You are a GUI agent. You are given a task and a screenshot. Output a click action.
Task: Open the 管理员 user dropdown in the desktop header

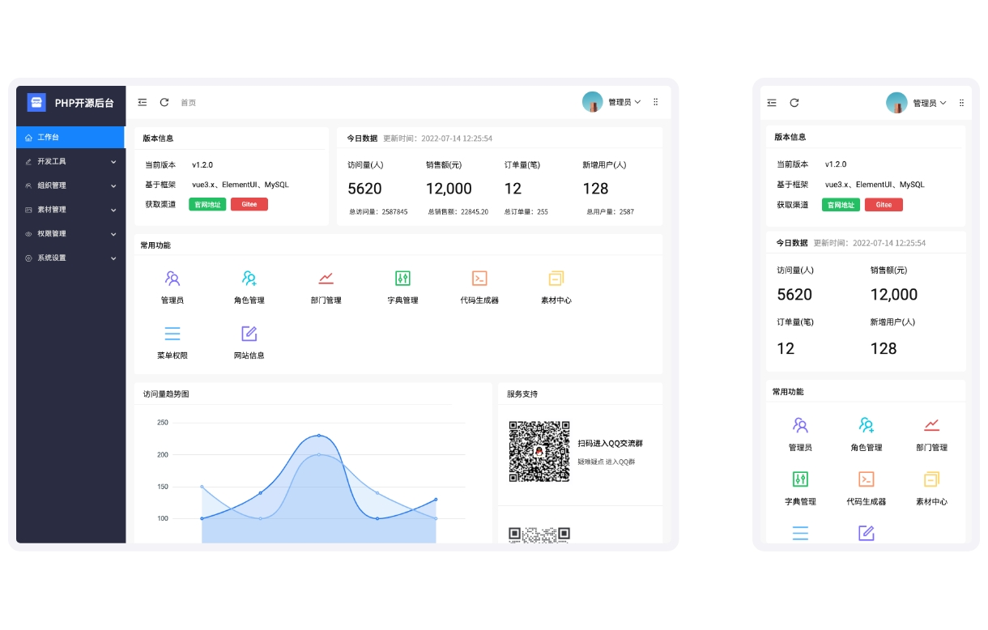pos(612,102)
